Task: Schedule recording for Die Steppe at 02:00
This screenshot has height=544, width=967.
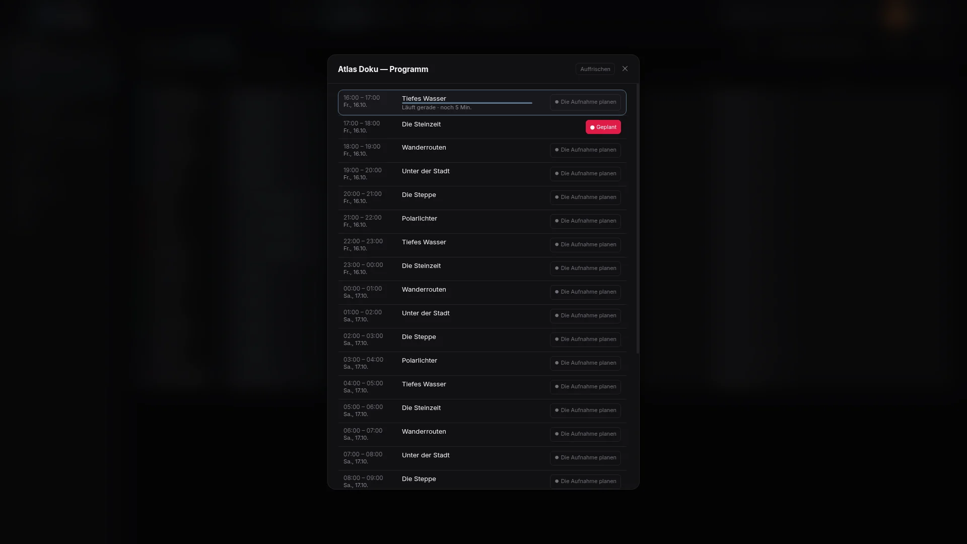Action: point(585,339)
